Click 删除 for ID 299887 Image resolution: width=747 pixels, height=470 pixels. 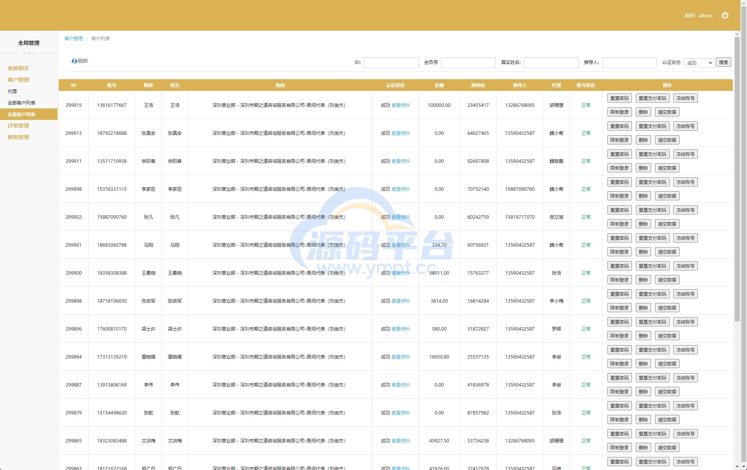click(643, 392)
